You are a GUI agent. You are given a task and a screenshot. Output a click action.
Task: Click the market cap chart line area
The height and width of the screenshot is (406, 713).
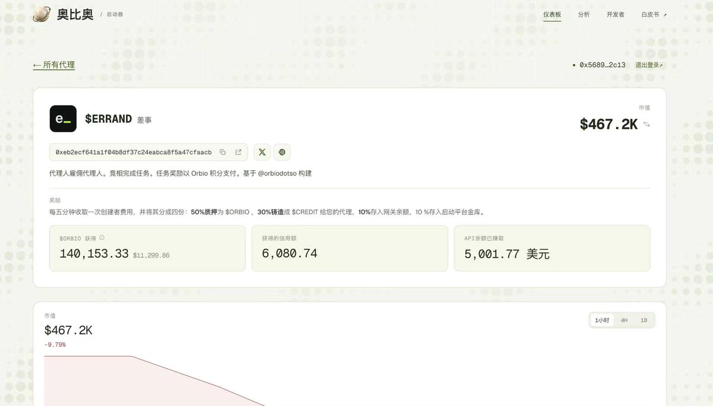154,381
